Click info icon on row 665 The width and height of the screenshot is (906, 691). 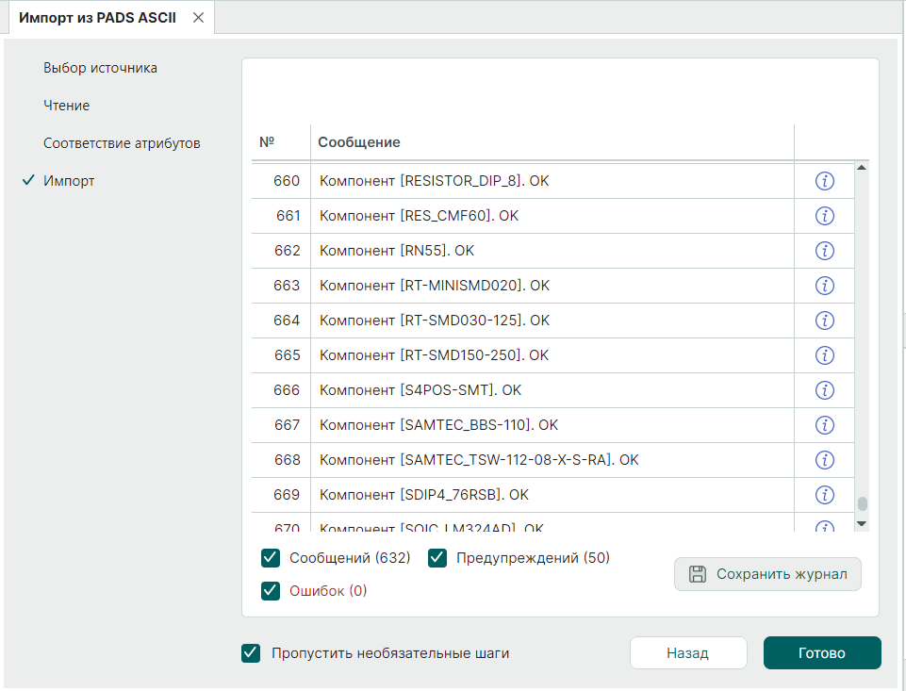coord(824,355)
